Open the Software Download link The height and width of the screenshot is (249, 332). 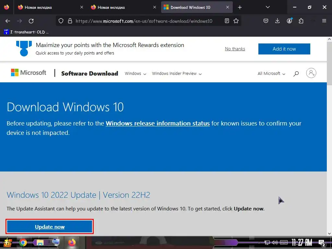point(89,74)
